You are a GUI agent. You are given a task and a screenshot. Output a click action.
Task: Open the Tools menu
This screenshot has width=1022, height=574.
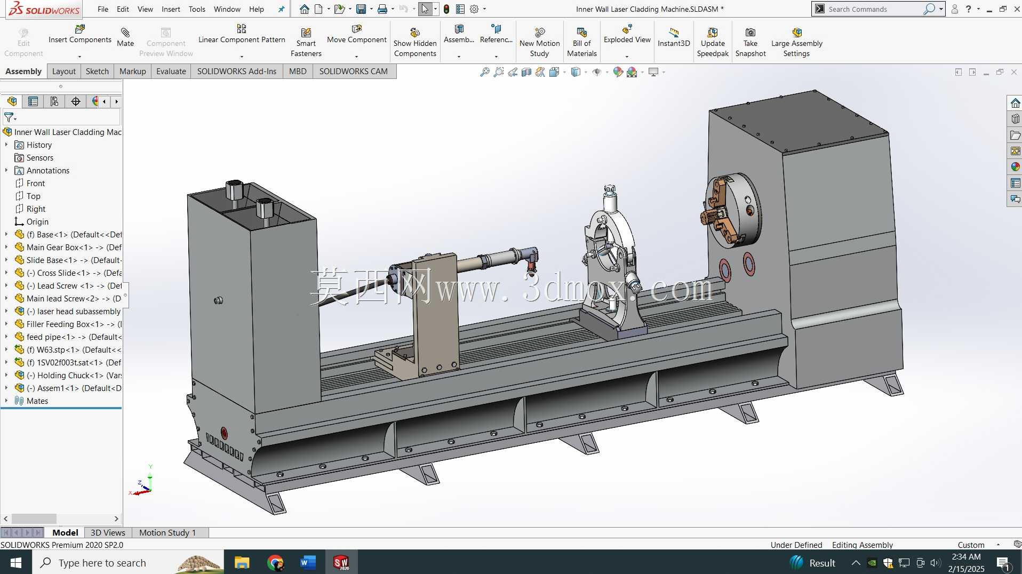[197, 9]
